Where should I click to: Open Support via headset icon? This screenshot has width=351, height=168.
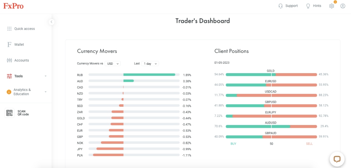(x=280, y=6)
